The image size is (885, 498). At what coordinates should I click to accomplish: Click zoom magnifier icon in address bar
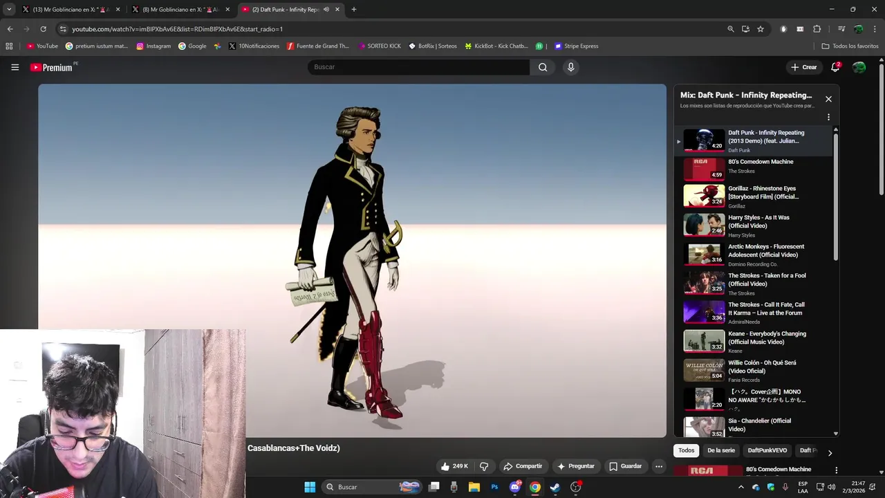click(731, 29)
